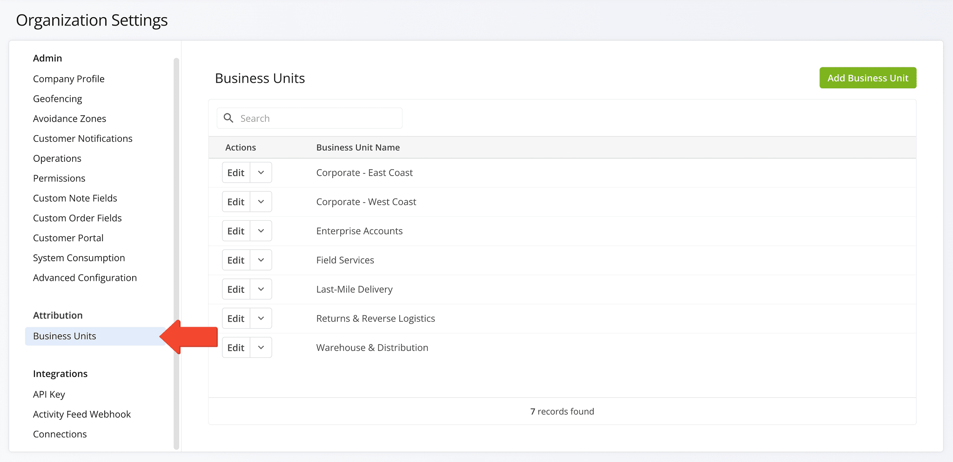Select Business Units in Attribution section
953x462 pixels.
(x=65, y=336)
